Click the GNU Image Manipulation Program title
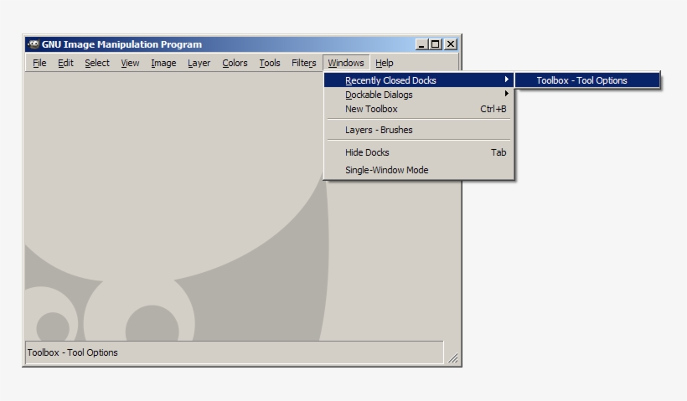Viewport: 687px width, 401px height. tap(121, 44)
